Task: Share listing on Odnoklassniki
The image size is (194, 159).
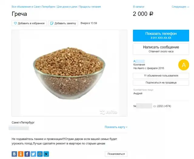Action: [x=21, y=154]
